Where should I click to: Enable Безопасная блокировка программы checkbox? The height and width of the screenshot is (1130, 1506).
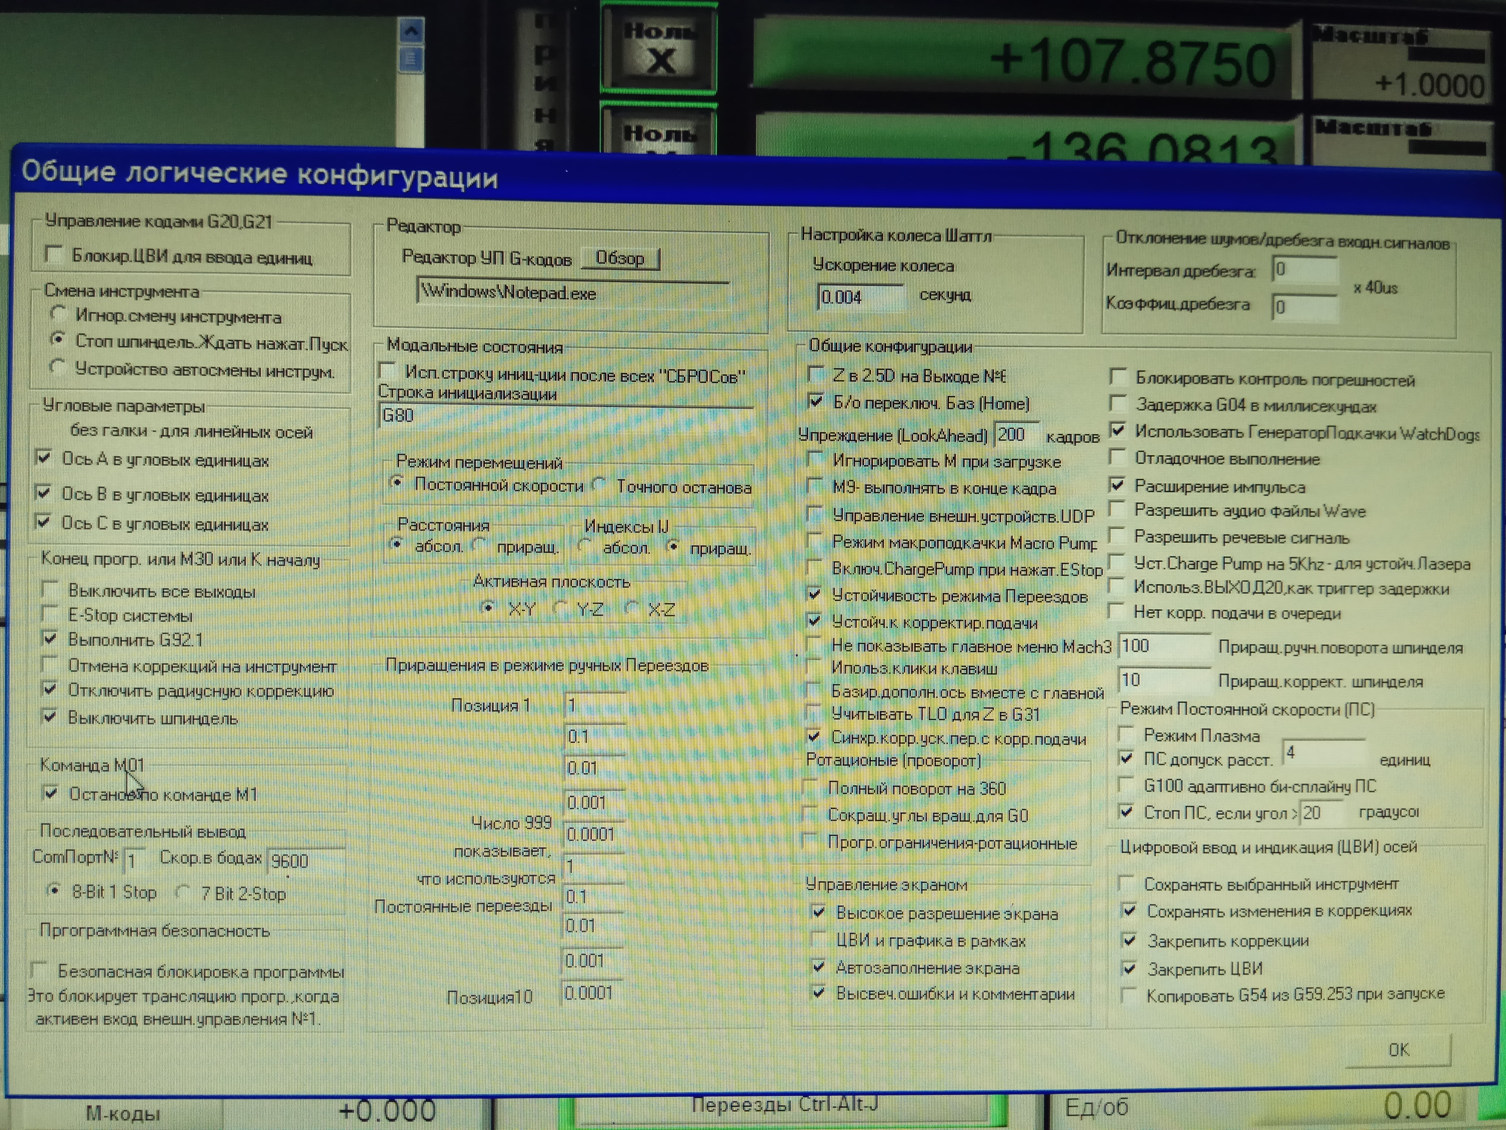click(39, 970)
